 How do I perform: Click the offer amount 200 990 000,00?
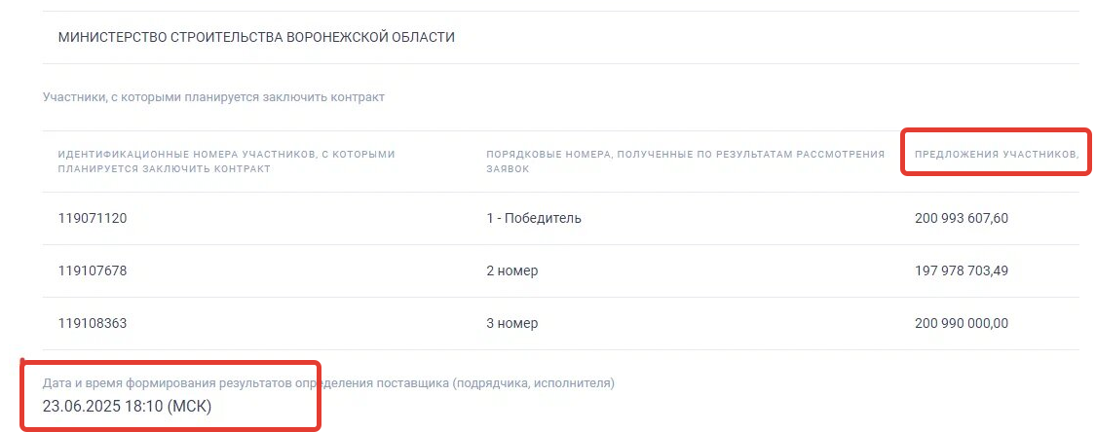[962, 323]
